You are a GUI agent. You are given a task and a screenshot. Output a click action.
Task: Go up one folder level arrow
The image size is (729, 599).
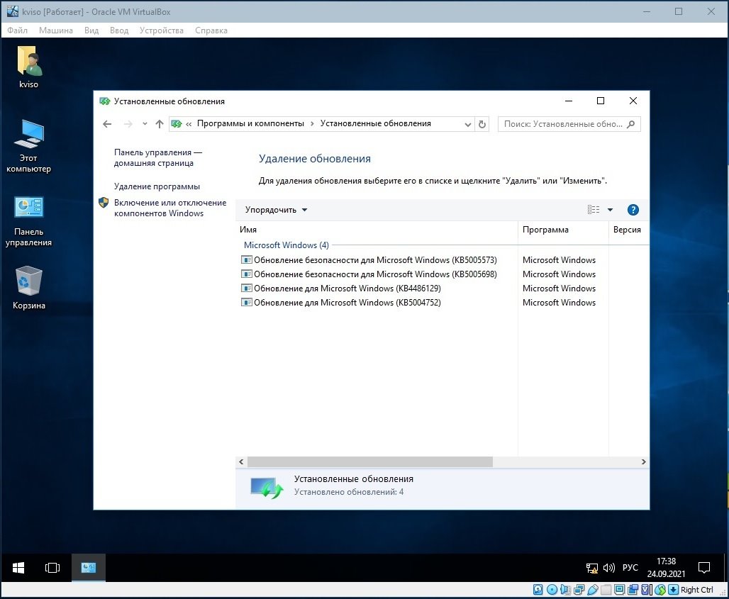[159, 123]
